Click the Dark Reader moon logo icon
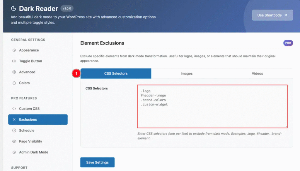 13,8
